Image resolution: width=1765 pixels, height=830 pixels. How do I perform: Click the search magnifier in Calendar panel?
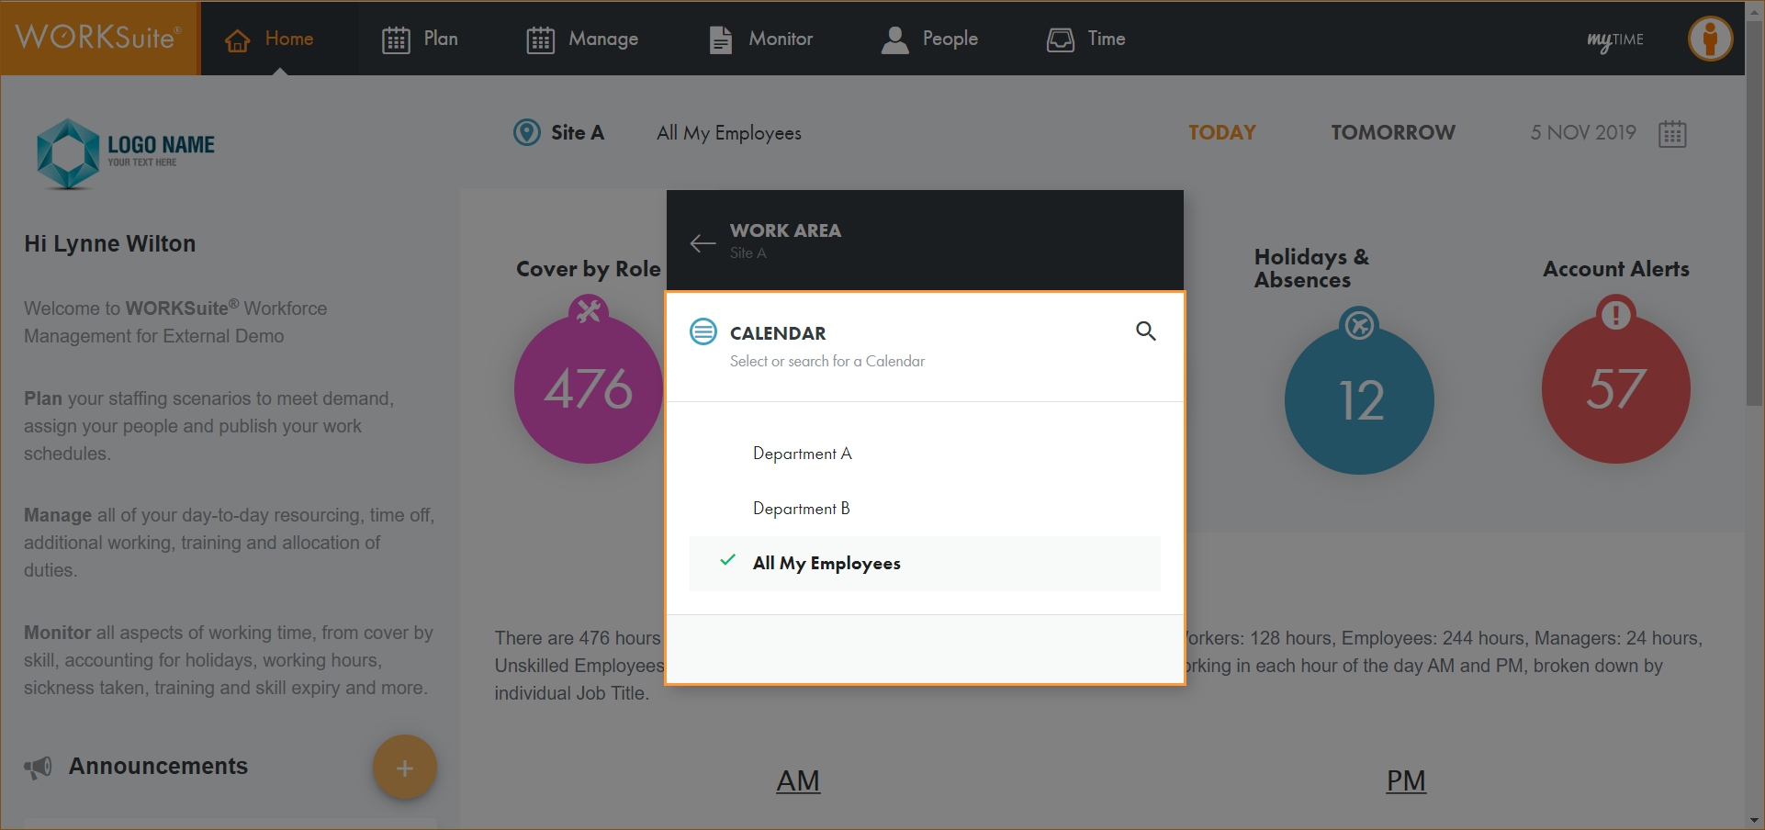pos(1145,331)
